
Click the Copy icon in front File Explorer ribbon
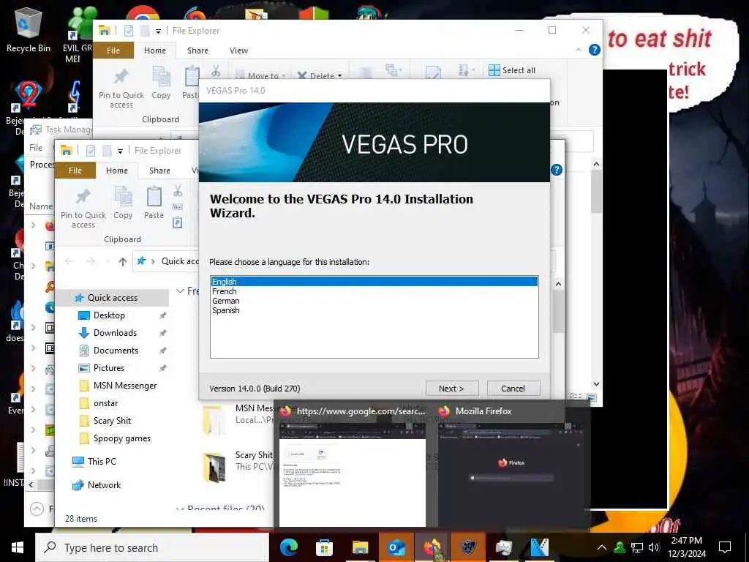[x=123, y=203]
